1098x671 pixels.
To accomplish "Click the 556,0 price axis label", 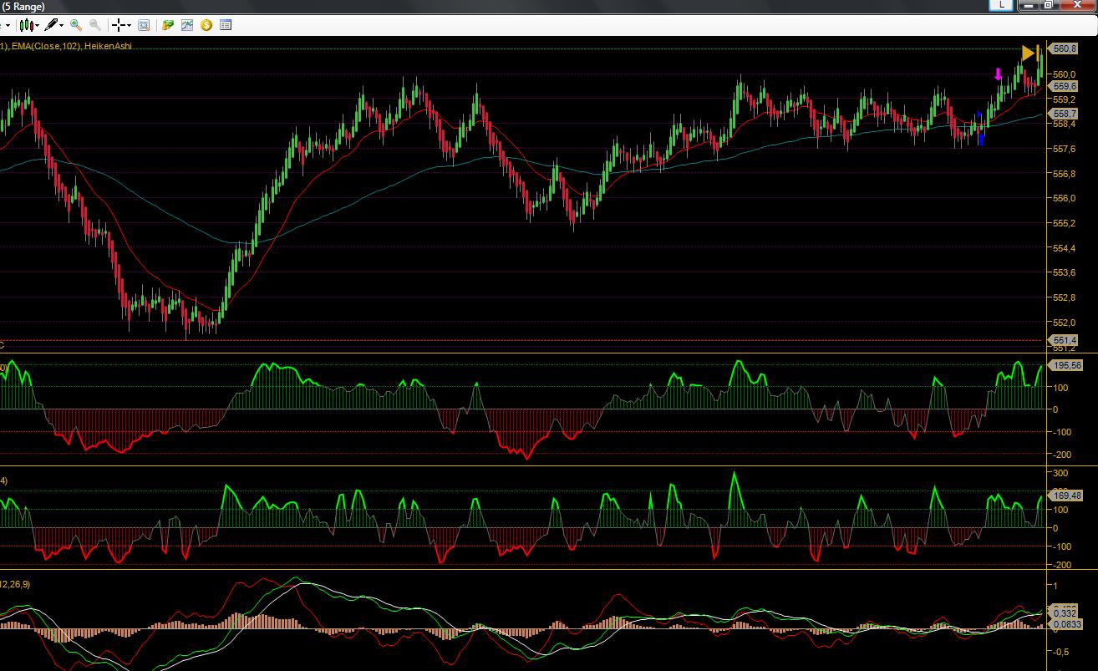I will tap(1065, 198).
